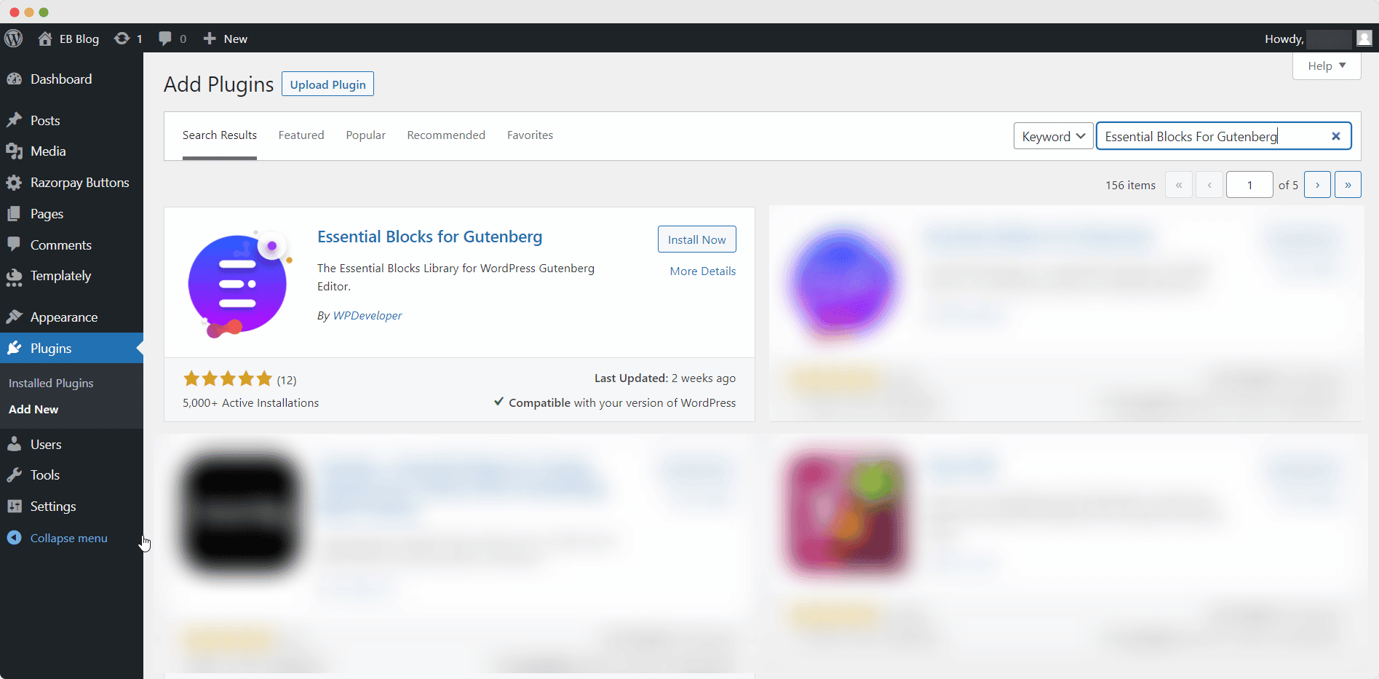1379x679 pixels.
Task: Click the Last Updated 2 weeks ago text
Action: [664, 378]
